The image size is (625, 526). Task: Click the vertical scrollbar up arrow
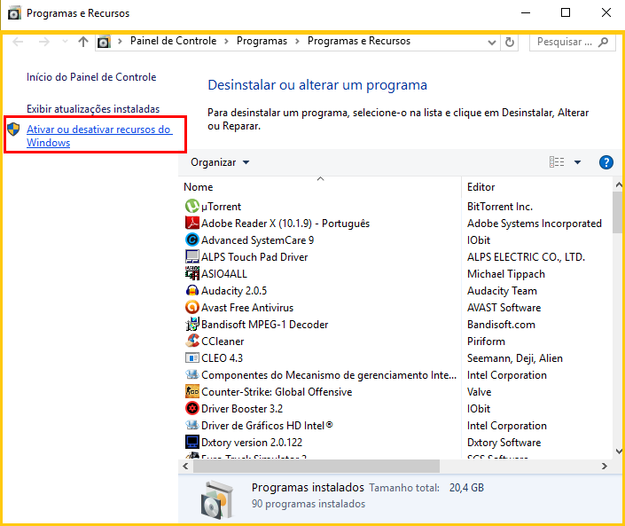click(x=619, y=184)
